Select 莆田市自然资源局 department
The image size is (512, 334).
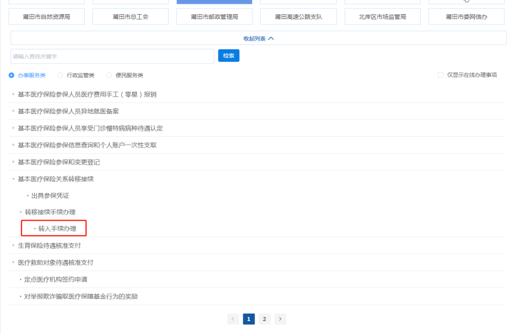point(46,17)
